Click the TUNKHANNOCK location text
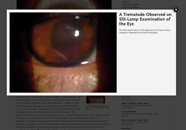The width and height of the screenshot is (186, 130). click(x=128, y=108)
